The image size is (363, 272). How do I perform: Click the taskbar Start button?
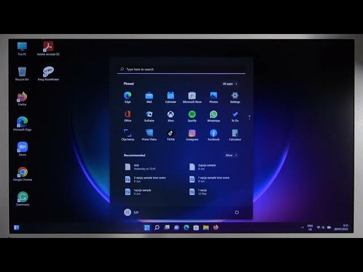(x=147, y=228)
